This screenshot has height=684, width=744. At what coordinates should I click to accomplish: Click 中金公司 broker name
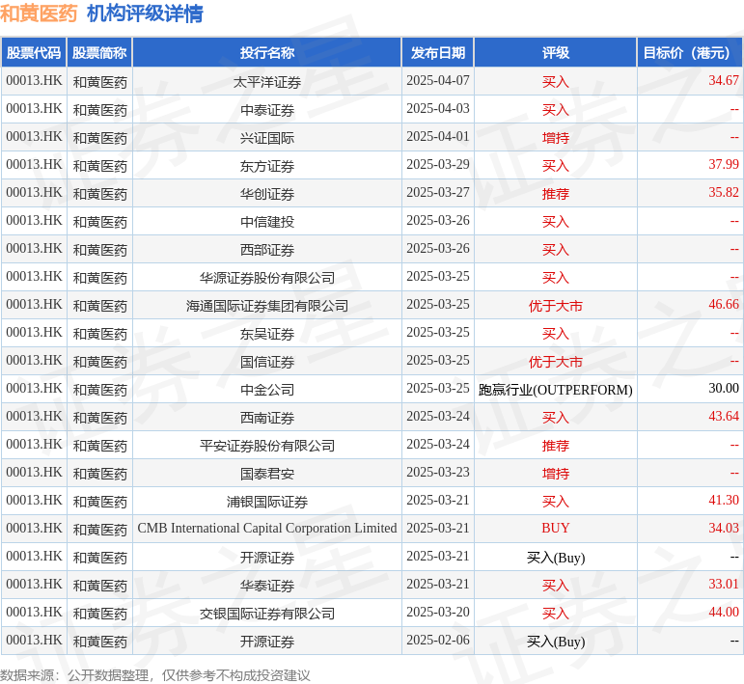pyautogui.click(x=267, y=390)
